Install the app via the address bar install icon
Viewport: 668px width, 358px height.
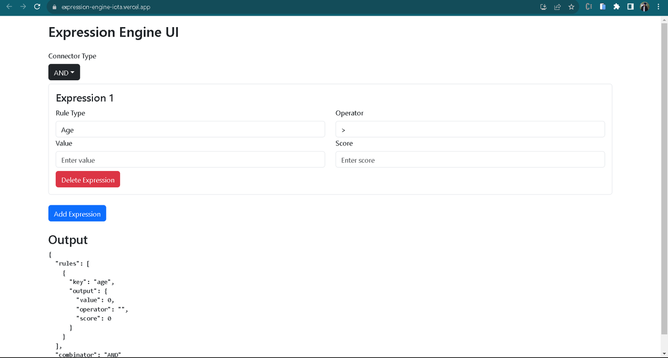click(543, 7)
